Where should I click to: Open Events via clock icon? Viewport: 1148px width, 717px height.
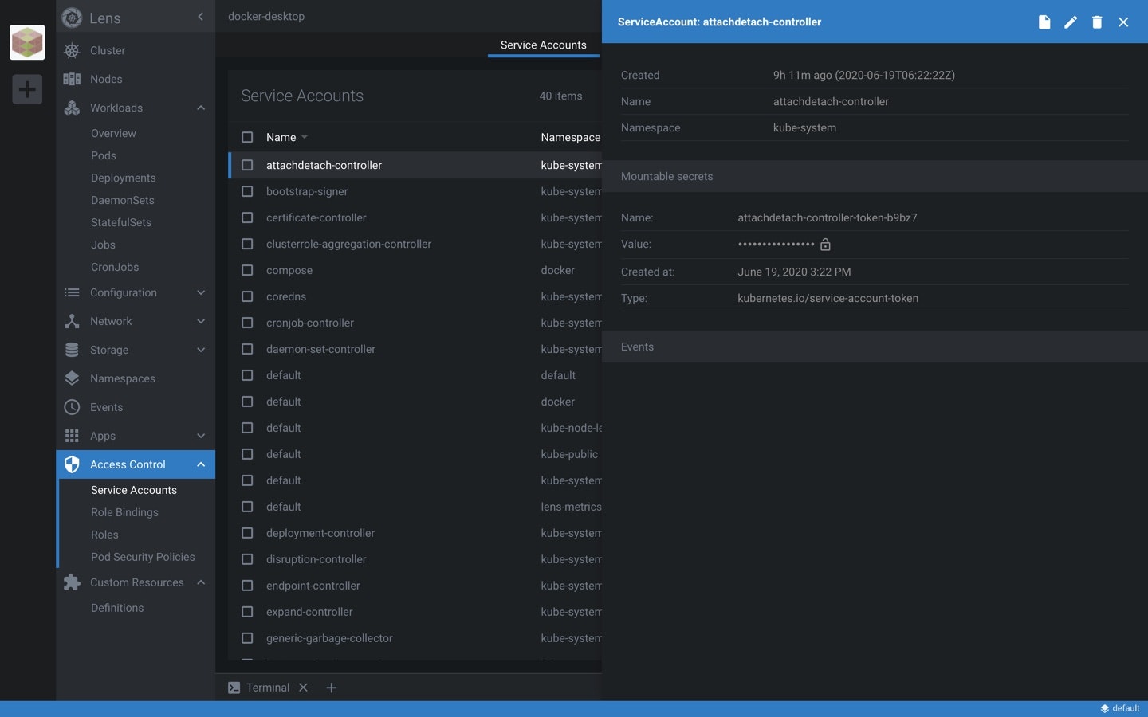(x=72, y=407)
